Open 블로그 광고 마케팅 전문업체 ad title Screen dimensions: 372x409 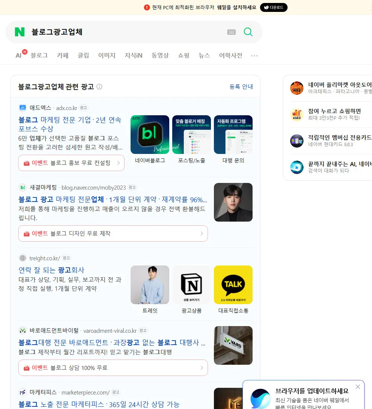tap(113, 200)
